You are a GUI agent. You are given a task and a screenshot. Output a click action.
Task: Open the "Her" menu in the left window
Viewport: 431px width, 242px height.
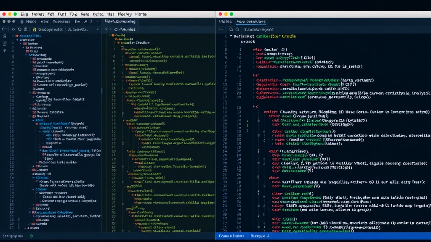pyautogui.click(x=111, y=14)
